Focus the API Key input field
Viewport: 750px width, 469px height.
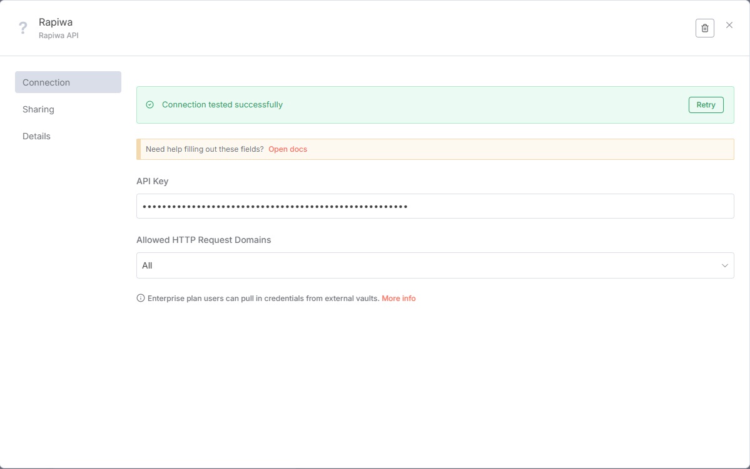435,206
